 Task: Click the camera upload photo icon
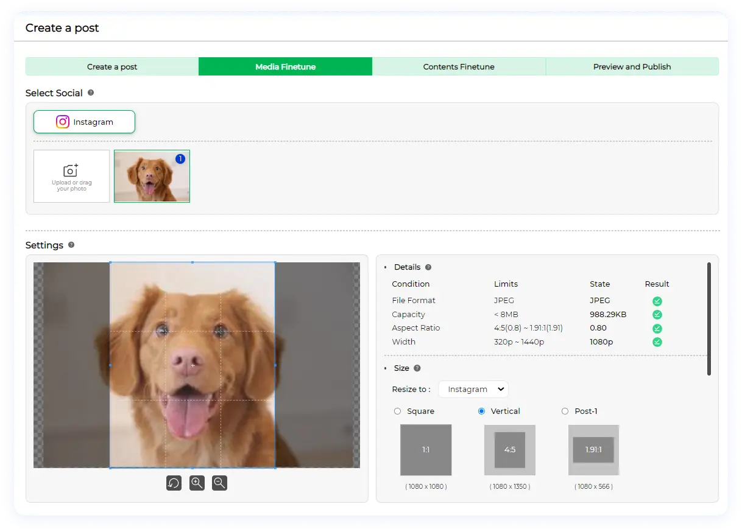click(x=71, y=170)
